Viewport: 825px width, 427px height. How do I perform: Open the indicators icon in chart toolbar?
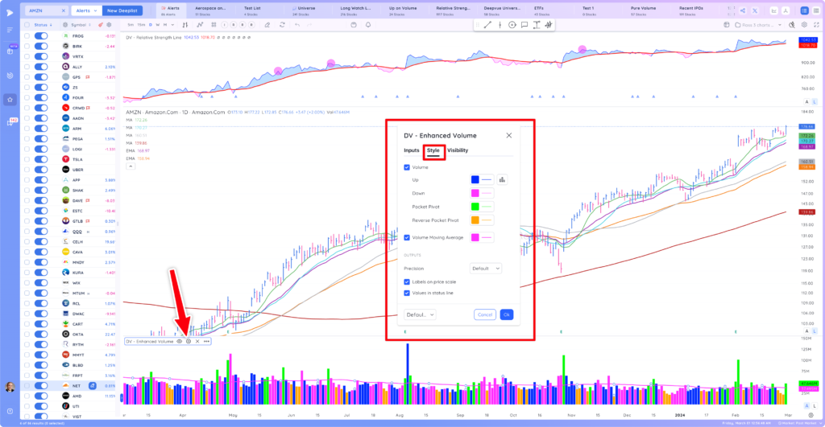coord(200,25)
